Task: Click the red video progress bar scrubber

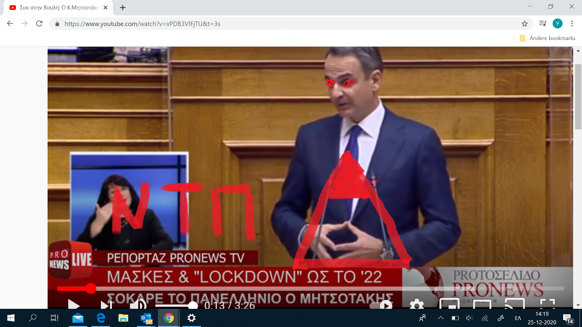Action: [91, 288]
